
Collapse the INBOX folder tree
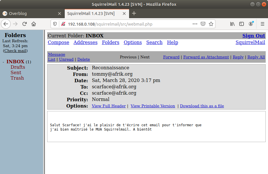[x=3, y=62]
